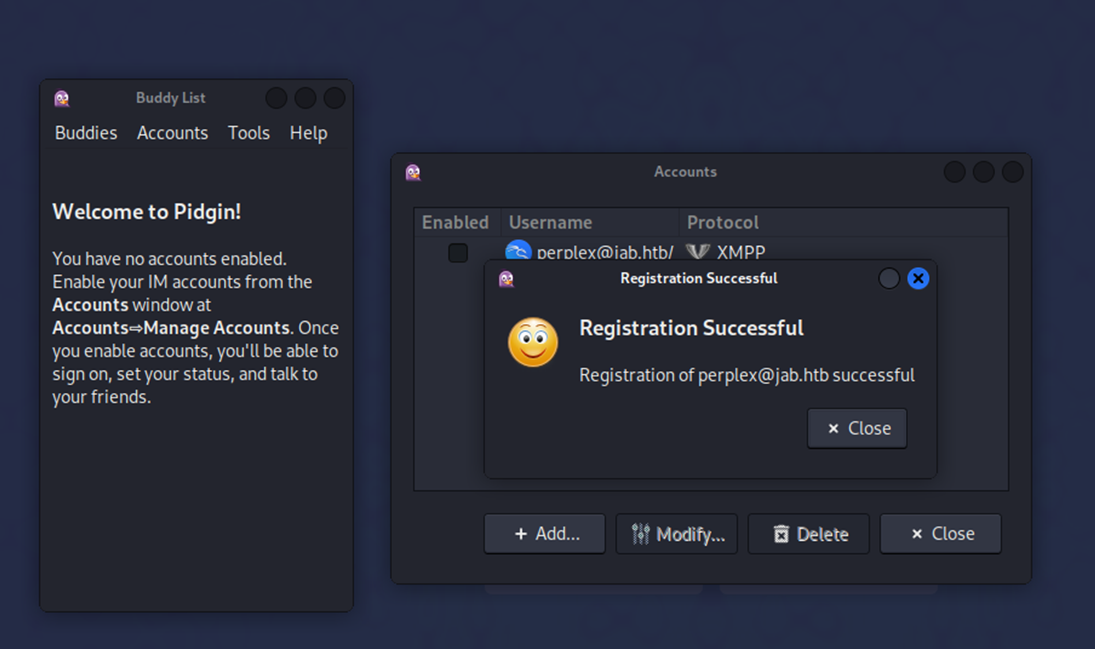Screen dimensions: 1095x649
Task: Click the leftmost round titlebar button of Buddy List
Action: [x=276, y=98]
